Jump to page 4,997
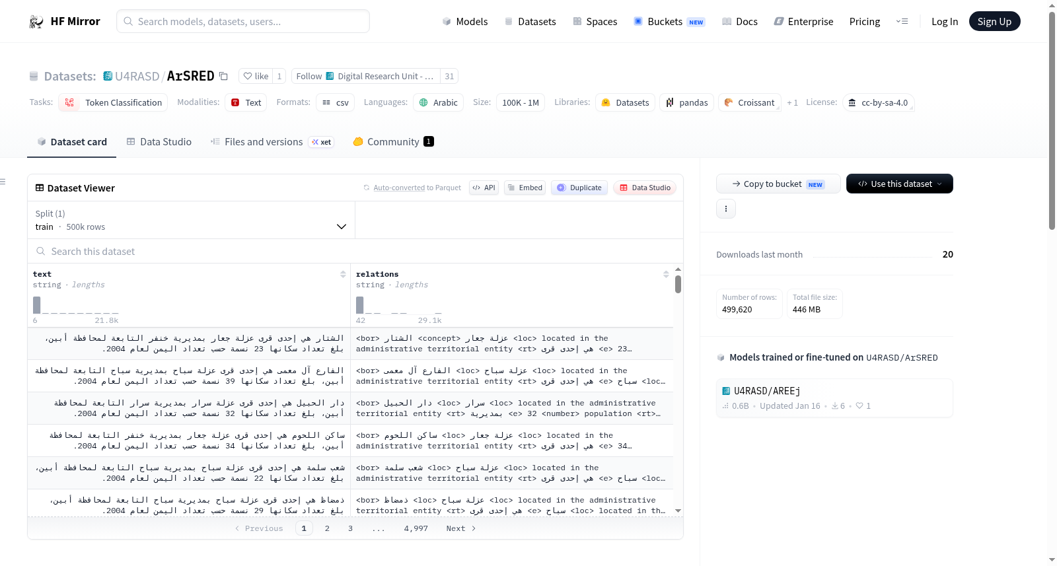The width and height of the screenshot is (1057, 566). click(x=416, y=528)
